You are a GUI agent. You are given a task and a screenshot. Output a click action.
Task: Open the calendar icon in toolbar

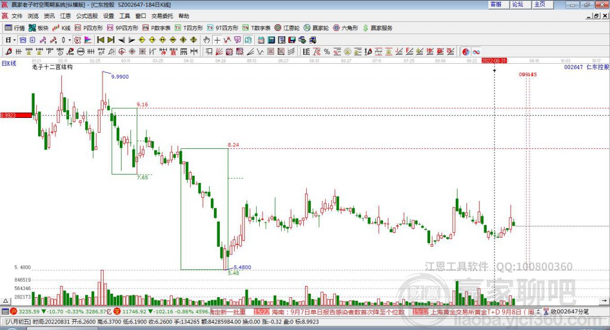(x=261, y=40)
